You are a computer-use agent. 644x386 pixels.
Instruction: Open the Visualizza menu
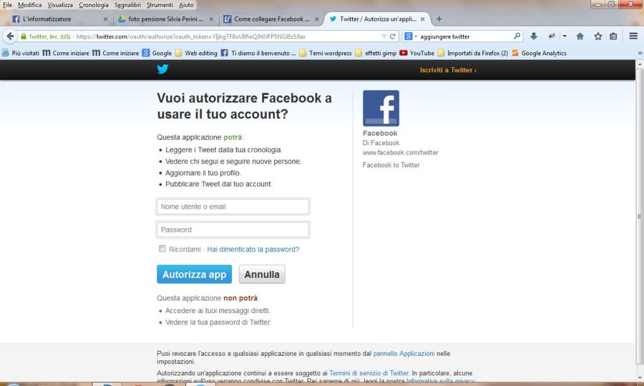tap(60, 5)
